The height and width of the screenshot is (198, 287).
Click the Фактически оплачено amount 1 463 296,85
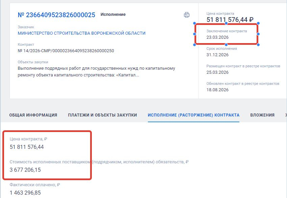25,193
